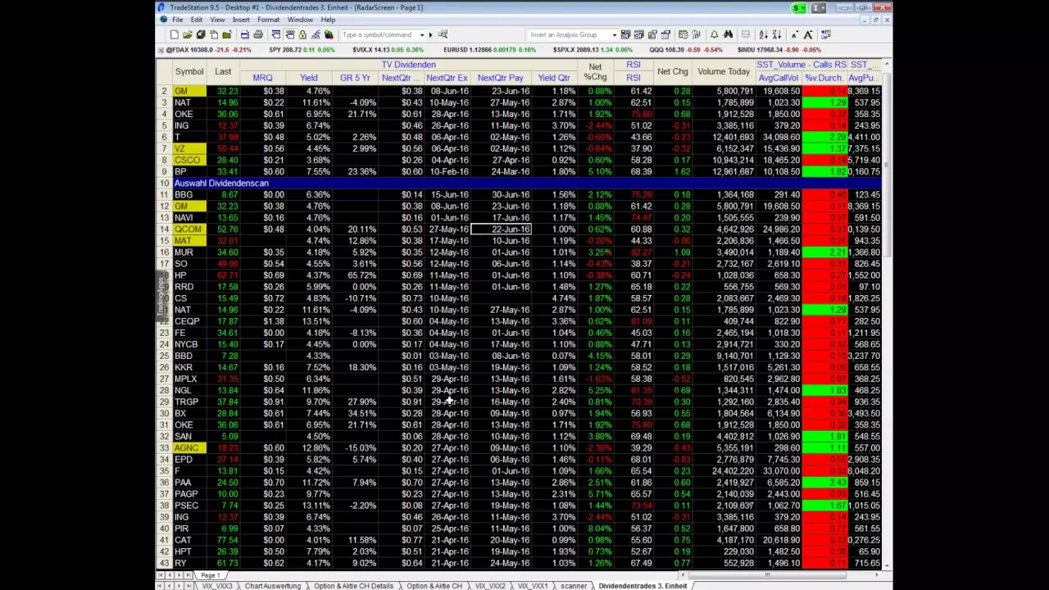The image size is (1049, 590).
Task: Click first icon right of Analysis Group dropdown
Action: pos(625,34)
